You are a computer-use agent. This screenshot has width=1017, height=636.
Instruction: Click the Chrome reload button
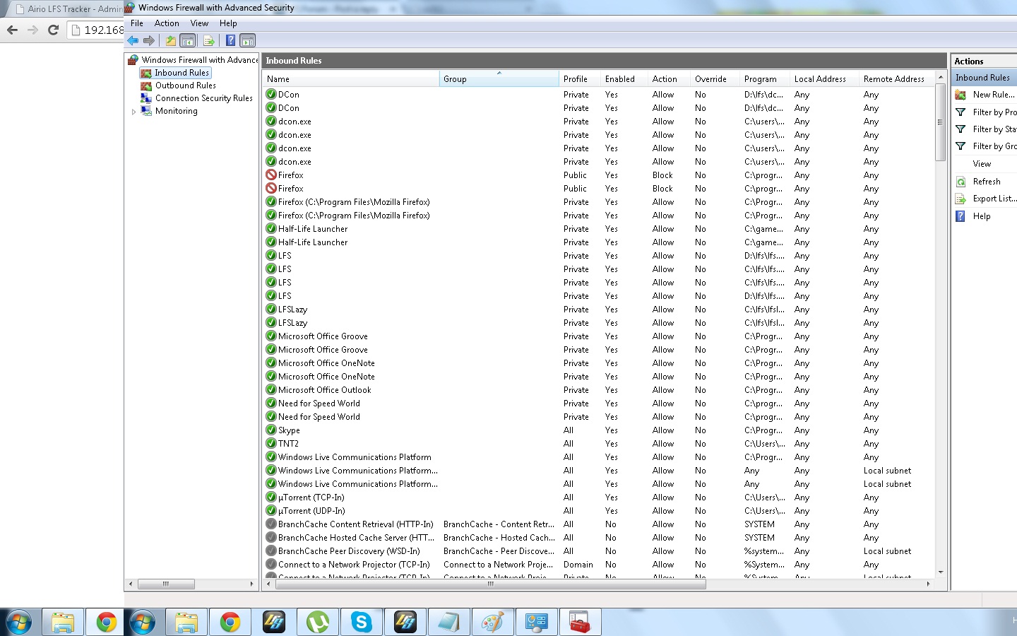[53, 30]
